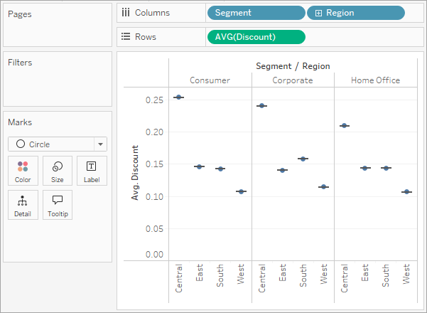Select the Segment pill in Columns

point(256,13)
